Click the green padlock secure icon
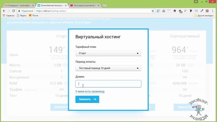Screen dimensions: 217x122 19,11
